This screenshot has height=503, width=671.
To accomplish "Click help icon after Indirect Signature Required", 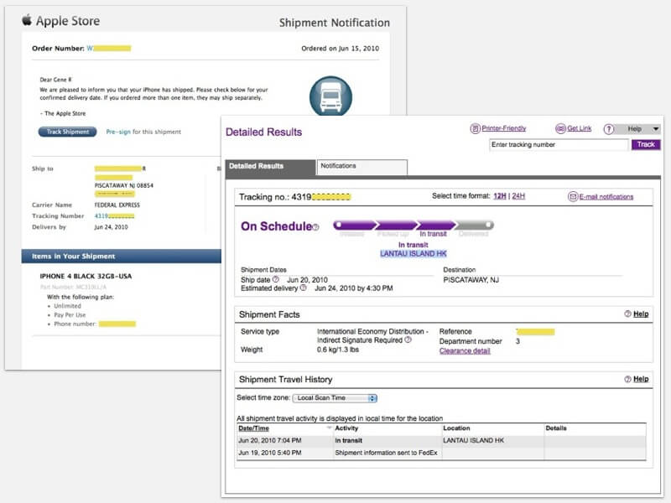I will click(408, 340).
